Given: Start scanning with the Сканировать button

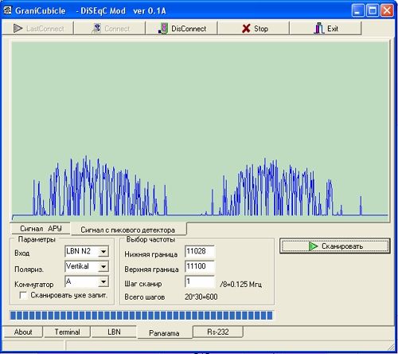Looking at the screenshot, I should point(335,246).
